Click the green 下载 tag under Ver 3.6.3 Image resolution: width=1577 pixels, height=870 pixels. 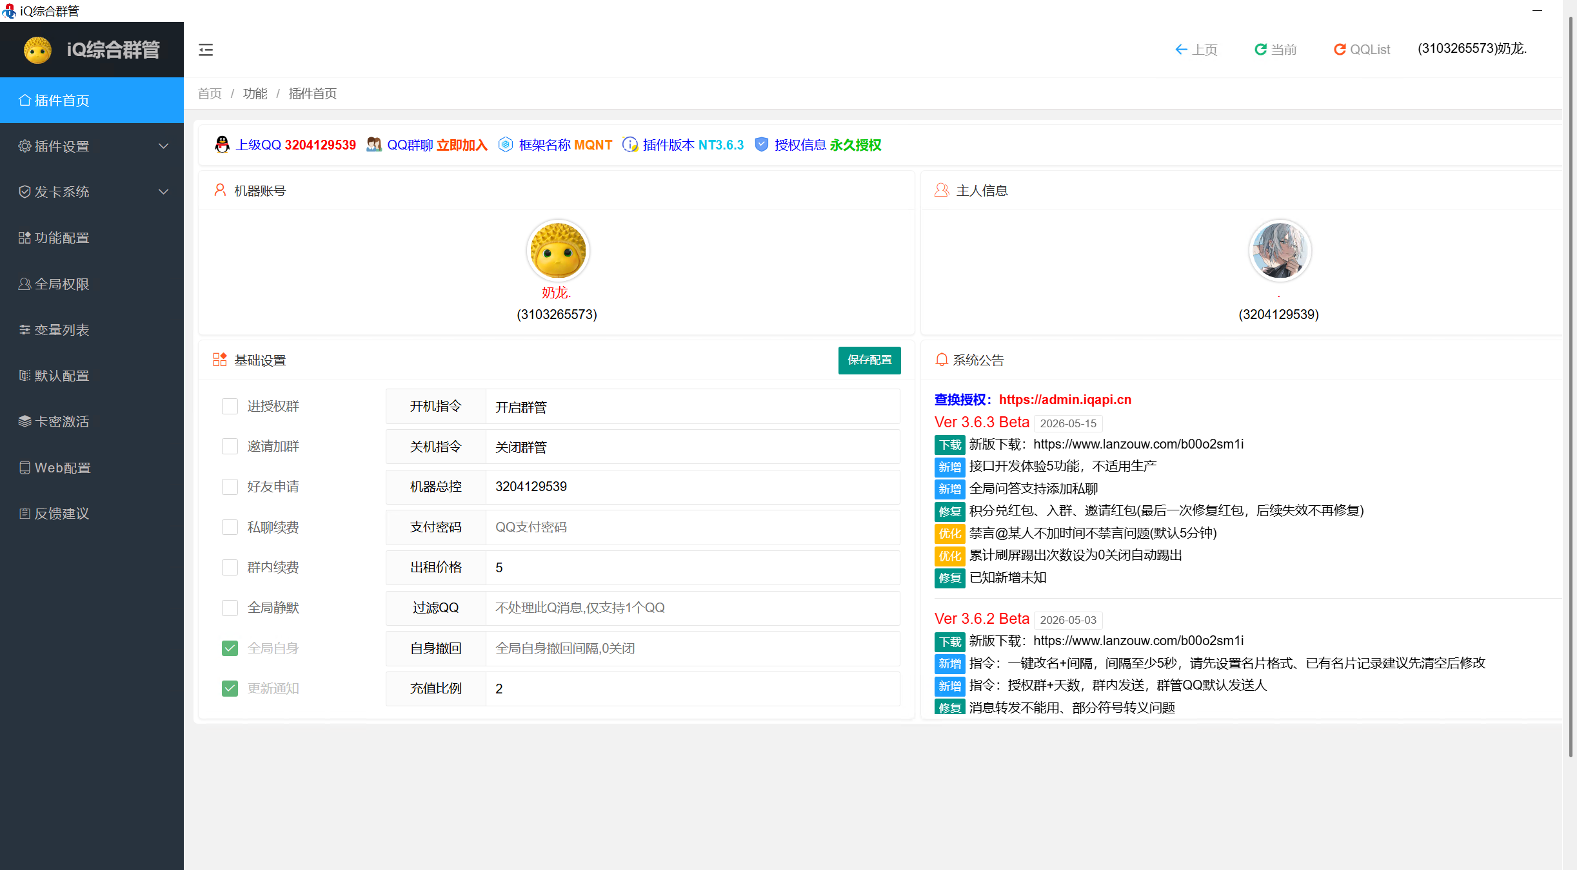coord(950,445)
